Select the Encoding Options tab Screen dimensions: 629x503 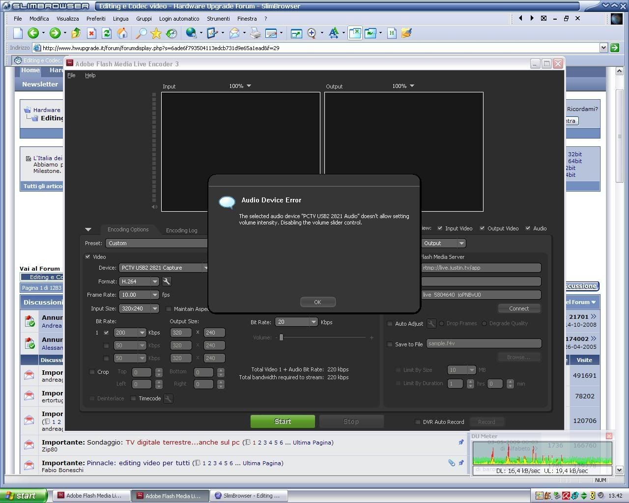tap(128, 229)
